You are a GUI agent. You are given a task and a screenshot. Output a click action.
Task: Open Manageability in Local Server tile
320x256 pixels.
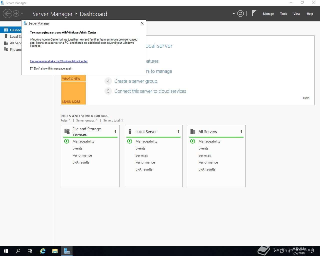[x=146, y=141]
